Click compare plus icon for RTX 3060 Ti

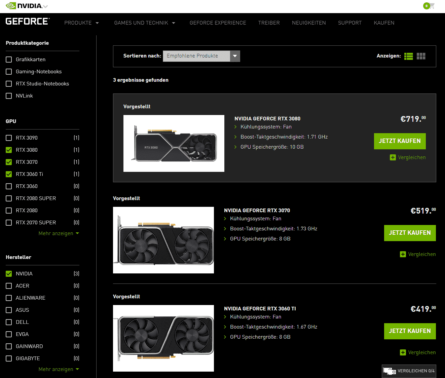(x=403, y=352)
